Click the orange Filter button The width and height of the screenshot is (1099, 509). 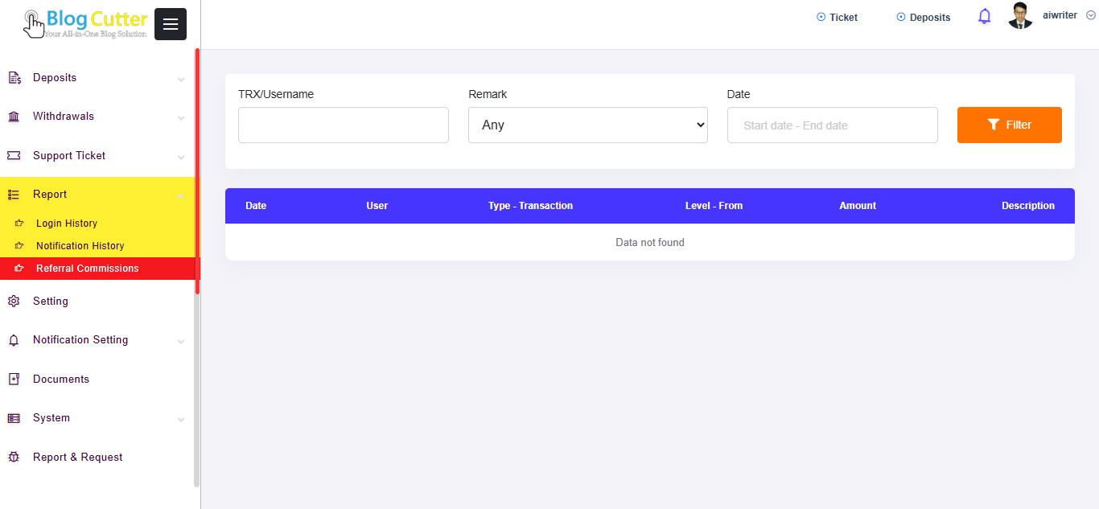(1009, 125)
